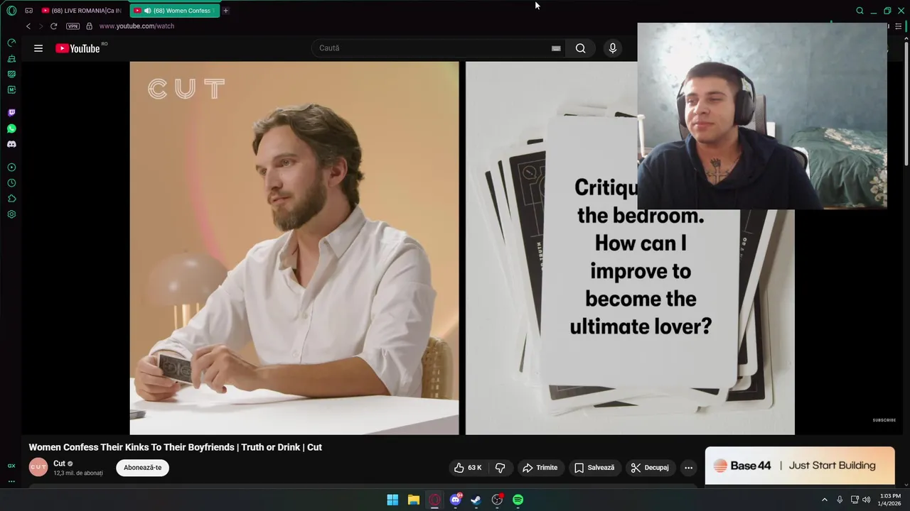Screen dimensions: 910x511
Task: Clip the video with Decupaj
Action: (651, 468)
